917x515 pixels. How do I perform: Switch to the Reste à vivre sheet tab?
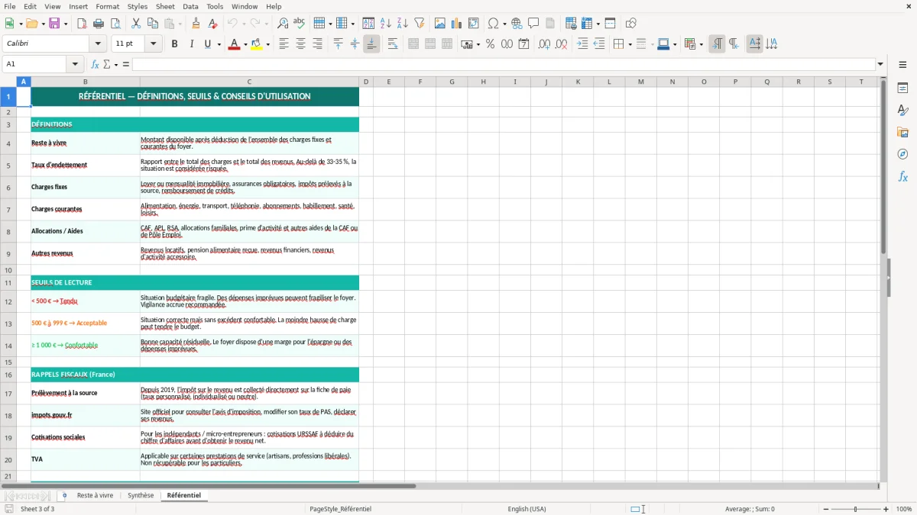click(95, 496)
